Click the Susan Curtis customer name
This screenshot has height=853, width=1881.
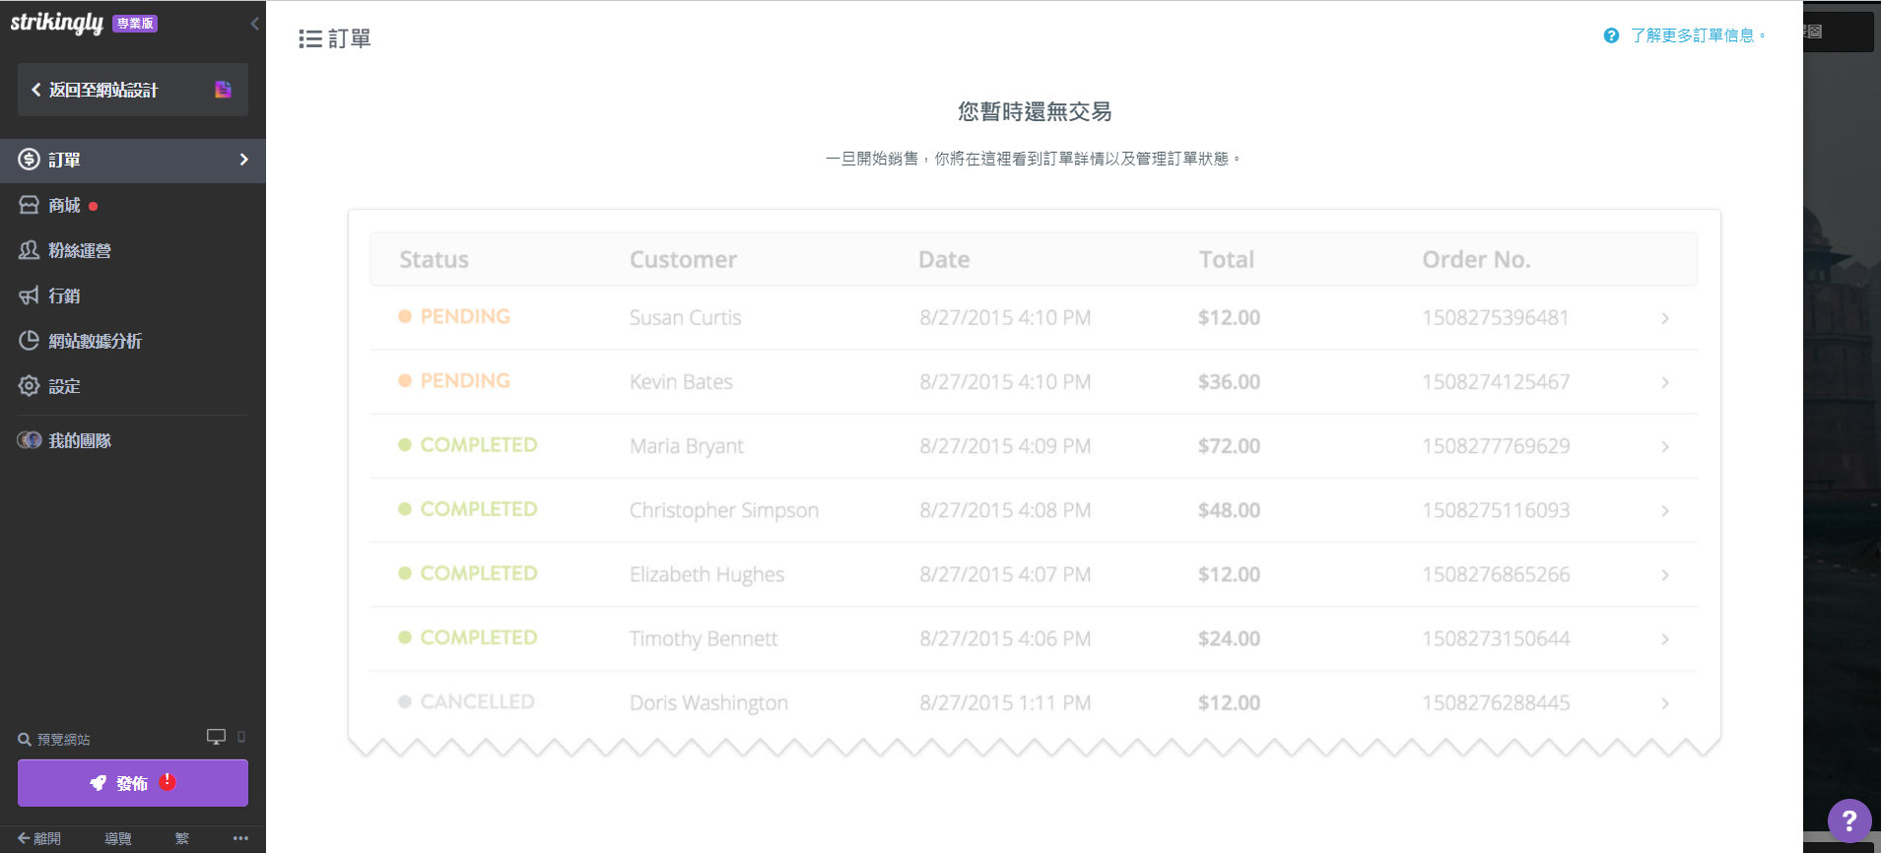(686, 317)
